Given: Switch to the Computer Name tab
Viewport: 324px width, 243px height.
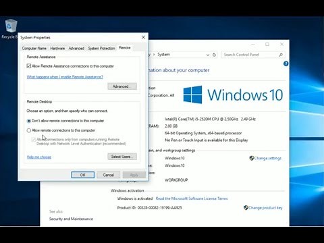Looking at the screenshot, I should click(34, 48).
